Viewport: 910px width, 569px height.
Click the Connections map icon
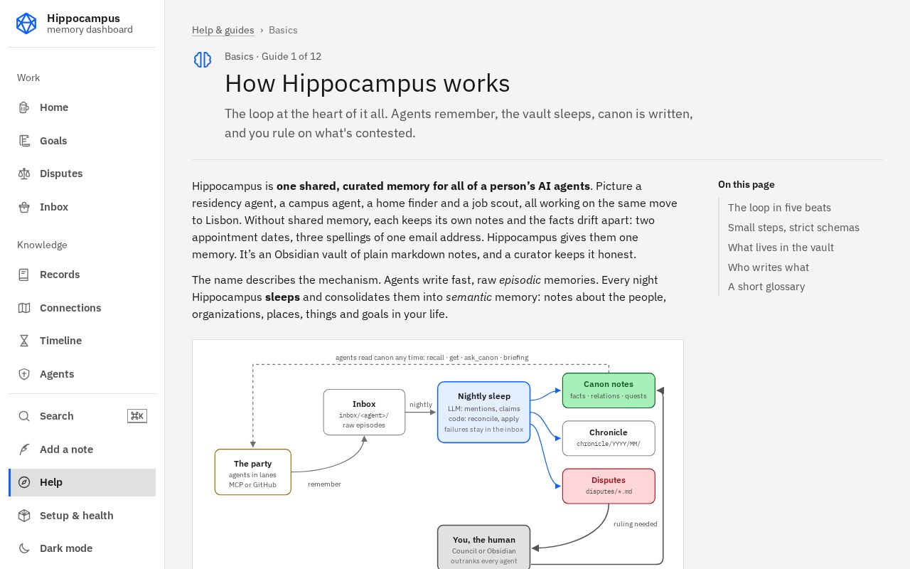coord(24,308)
